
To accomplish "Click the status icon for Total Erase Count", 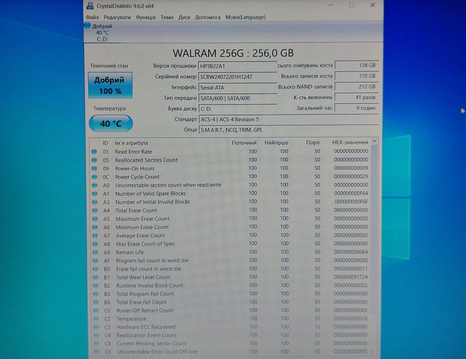I will pos(95,210).
